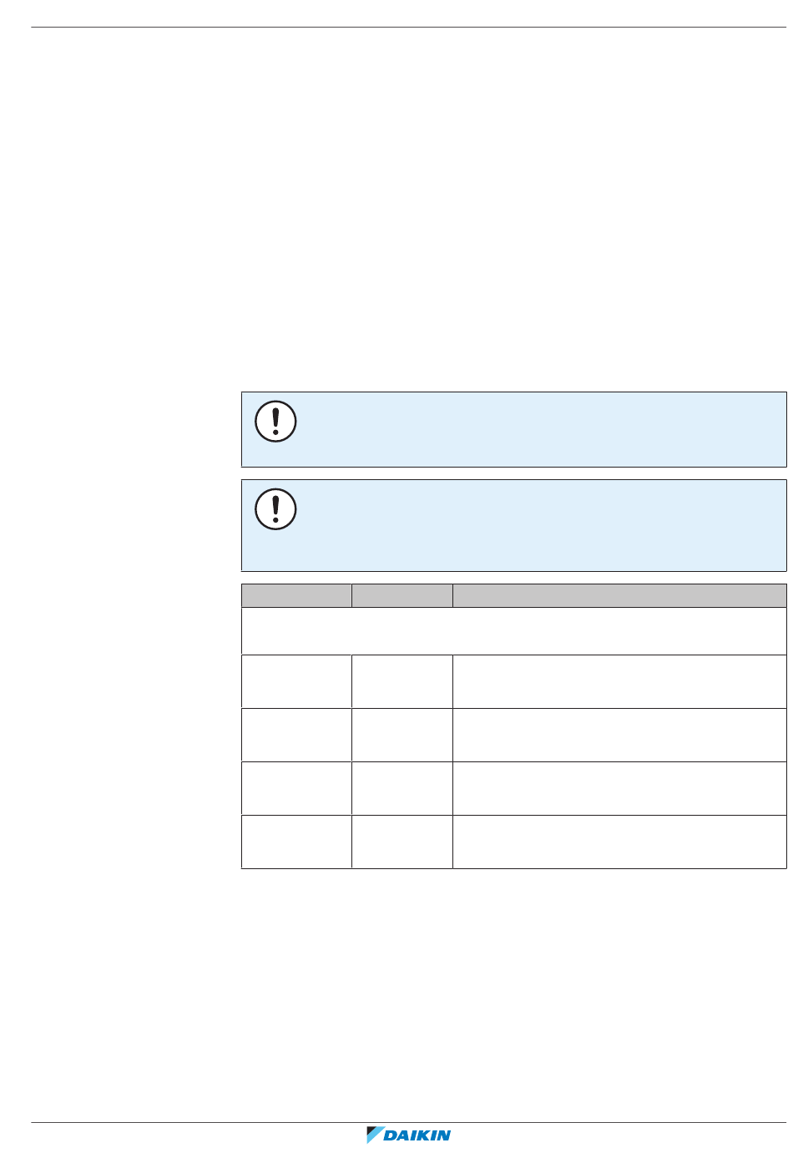Click the left-column cell in the last data row
Screen dimensions: 793x1158
[296, 842]
